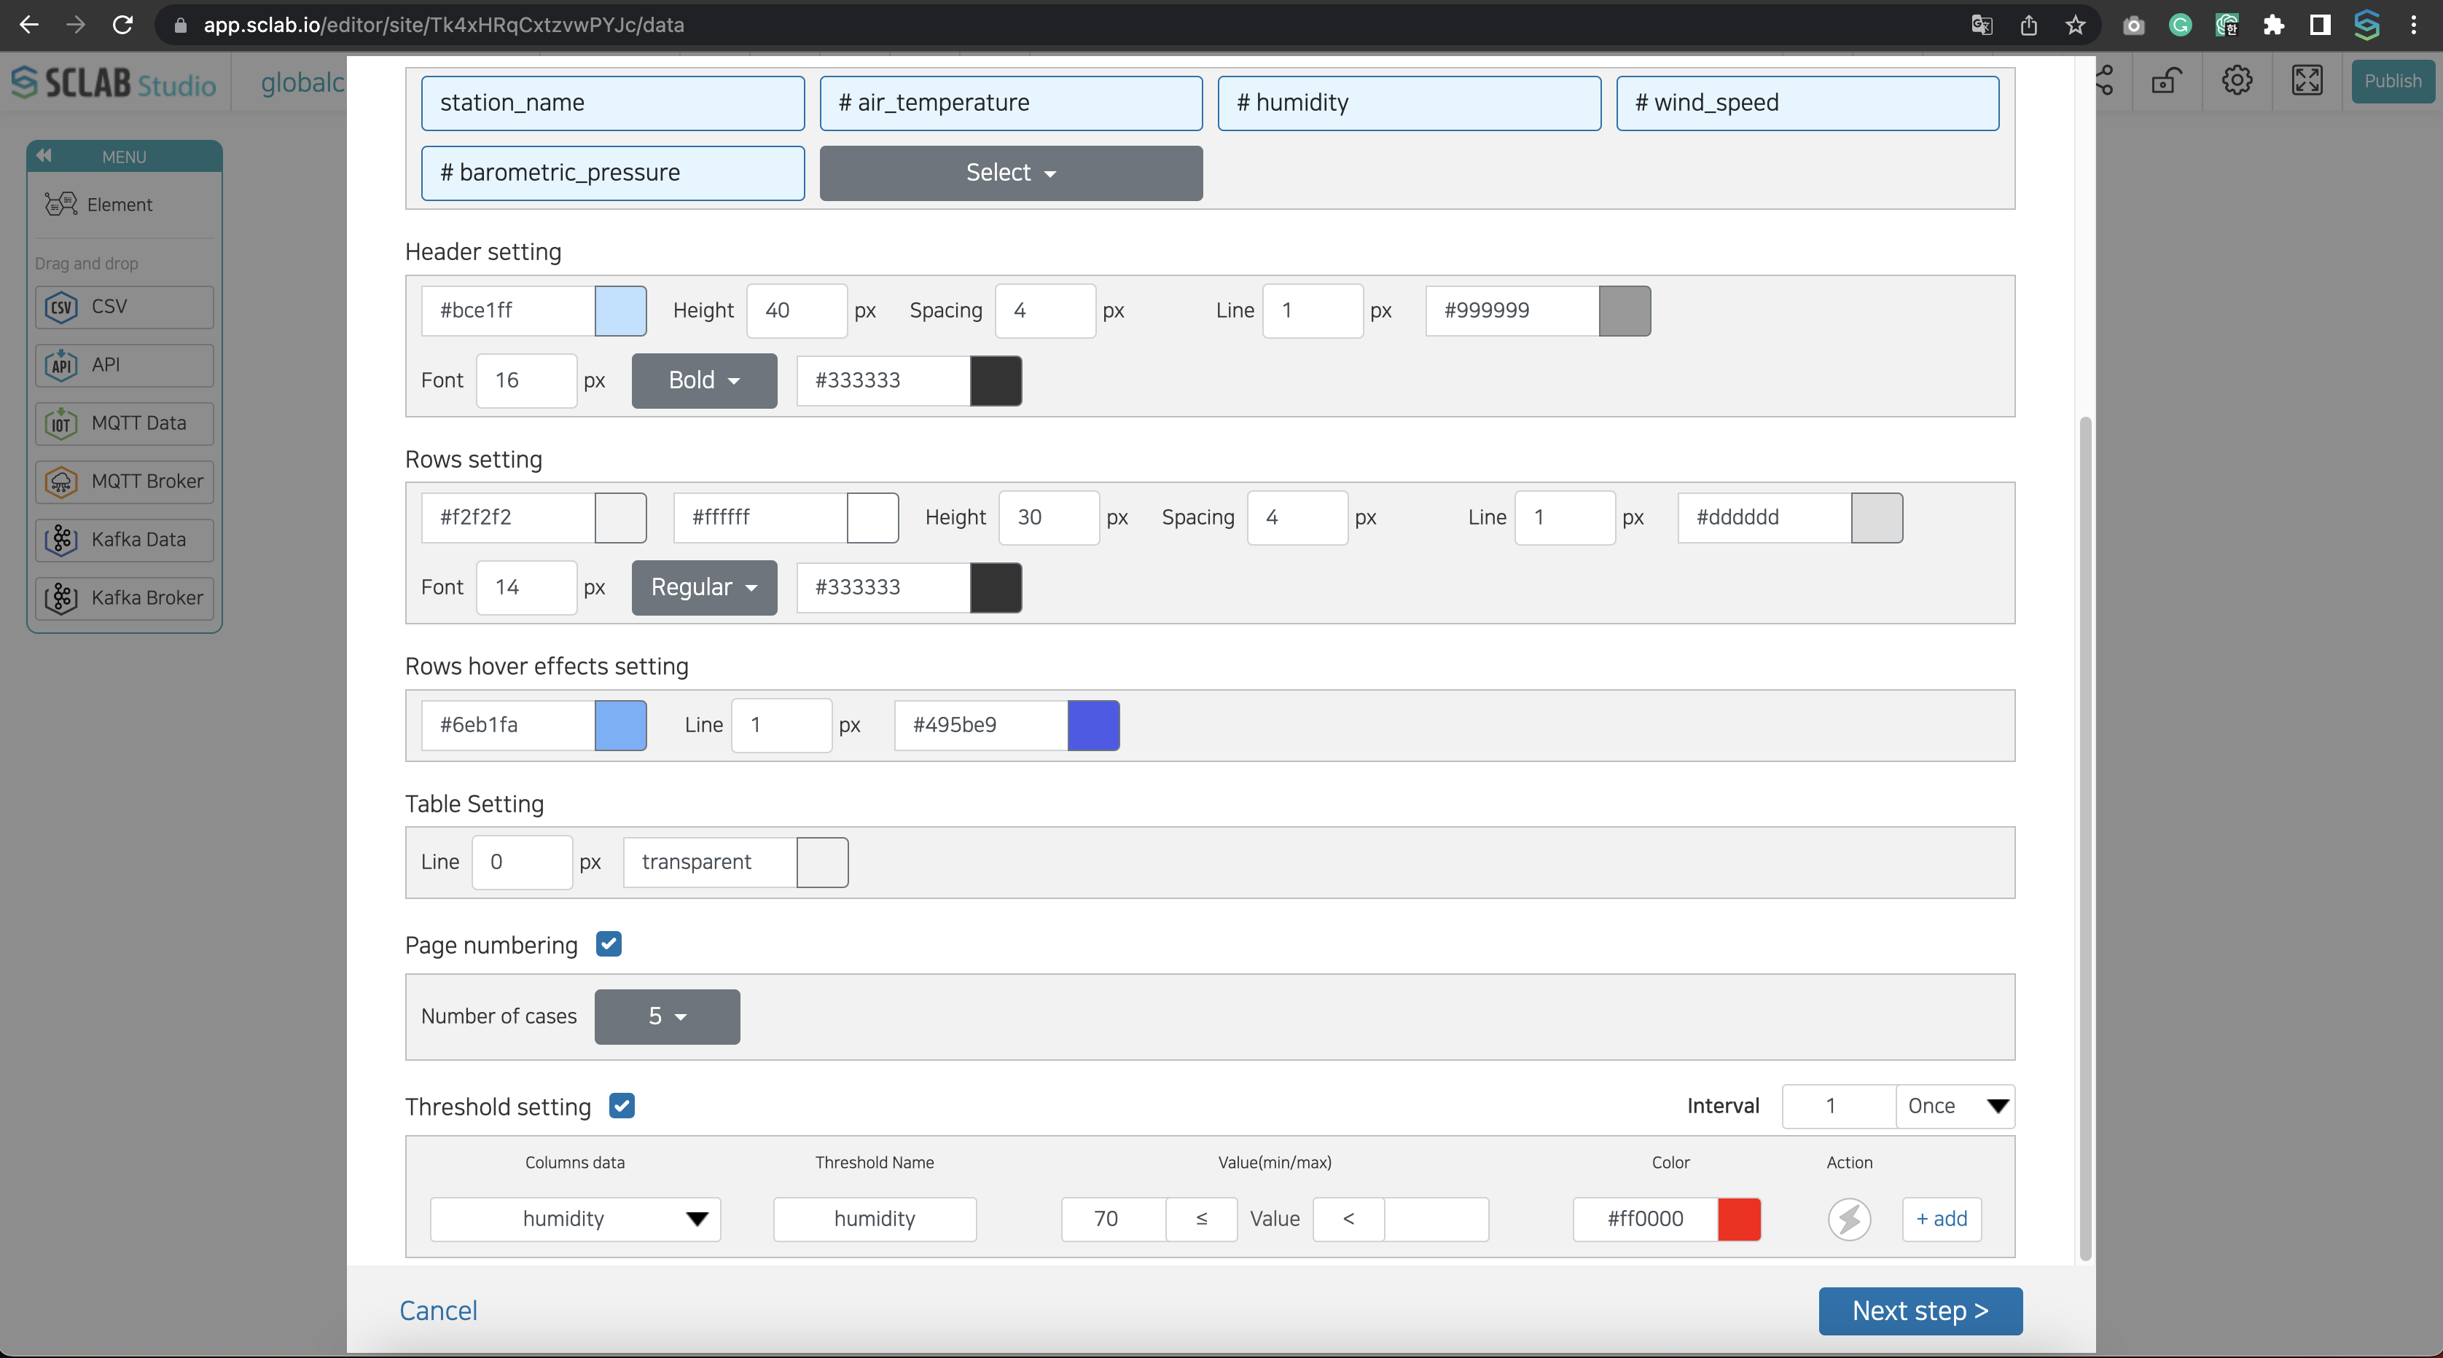The height and width of the screenshot is (1358, 2443).
Task: Open the extensions puzzle icon
Action: 2273,25
